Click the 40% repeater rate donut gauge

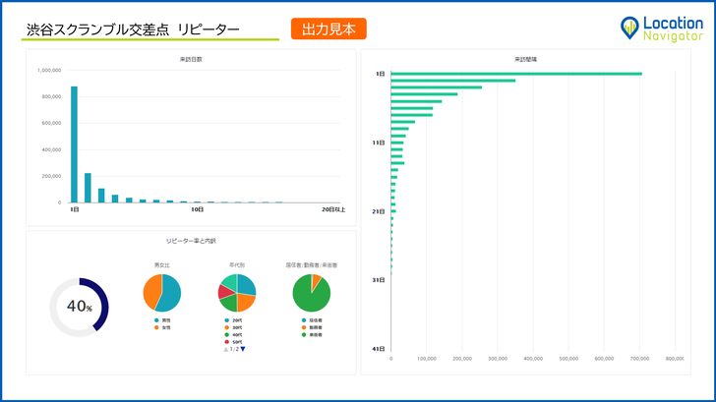[79, 307]
